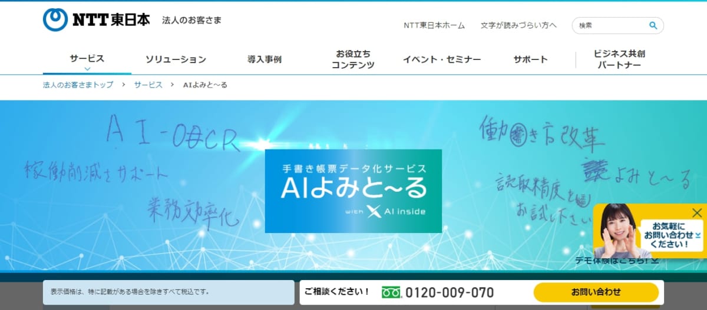Viewport: 707px width, 310px height.
Task: Close the inquiry chat popup
Action: click(697, 212)
